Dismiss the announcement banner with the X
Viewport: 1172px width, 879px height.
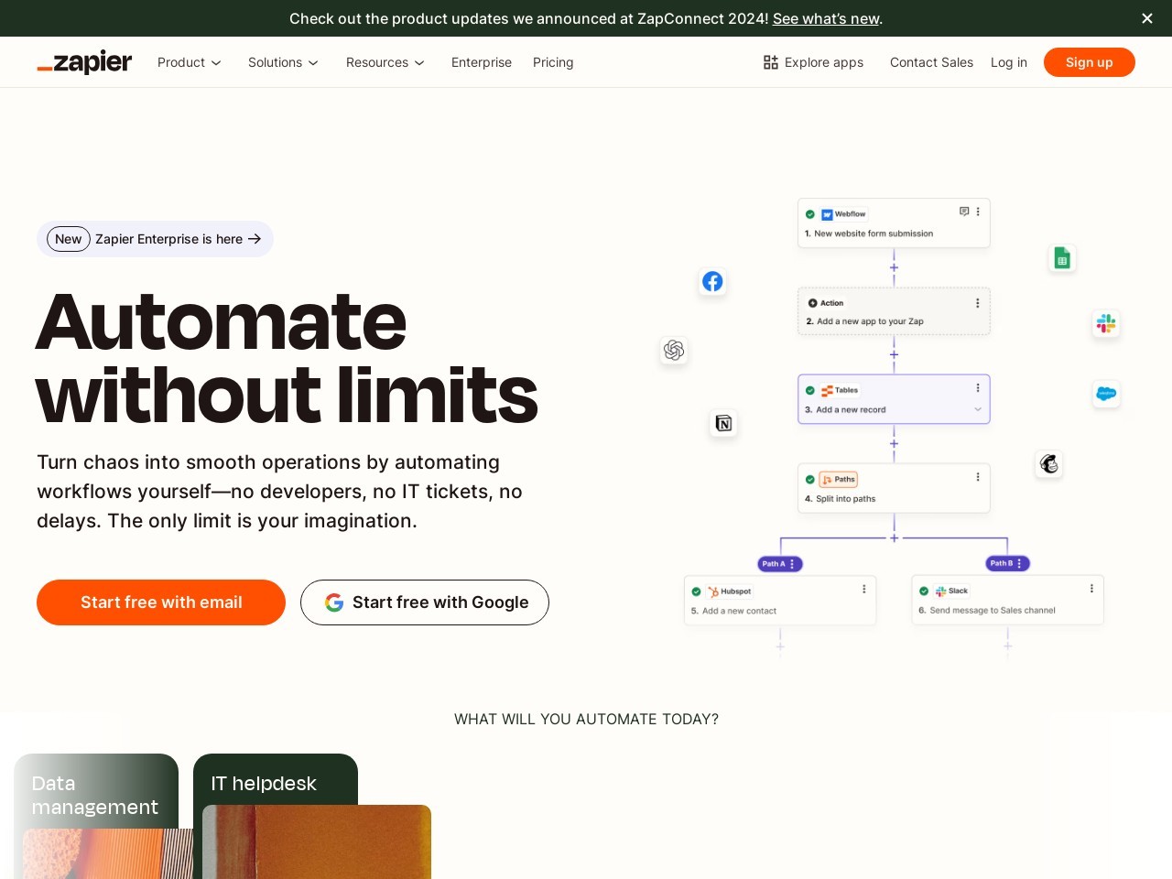click(x=1147, y=18)
